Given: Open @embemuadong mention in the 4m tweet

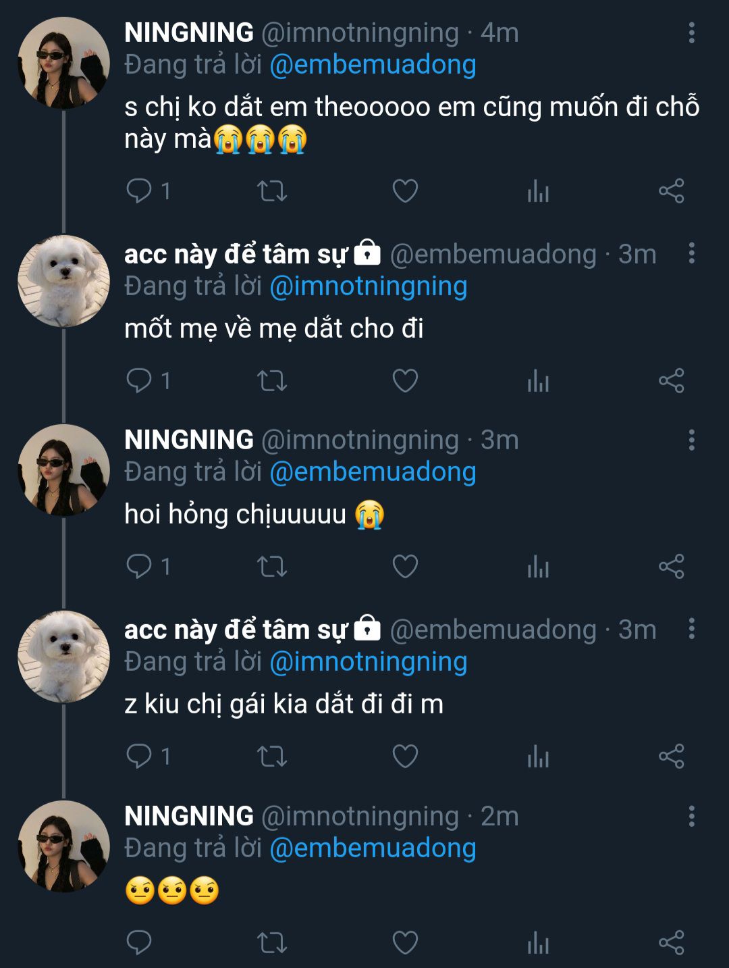Looking at the screenshot, I should (x=373, y=65).
